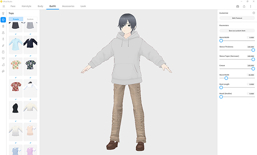Click Save as custom item button
This screenshot has height=155, width=257.
pos(237,31)
